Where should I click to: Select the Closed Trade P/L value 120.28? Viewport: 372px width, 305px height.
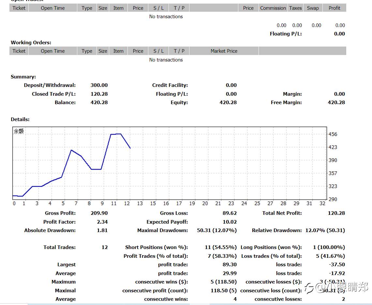[x=99, y=94]
